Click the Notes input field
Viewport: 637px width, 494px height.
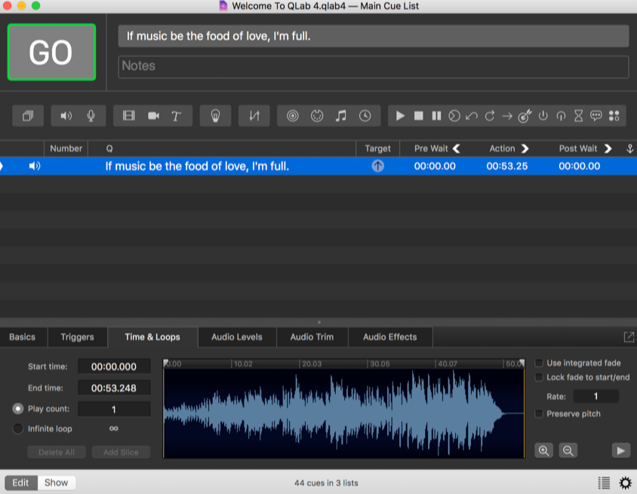pos(374,66)
